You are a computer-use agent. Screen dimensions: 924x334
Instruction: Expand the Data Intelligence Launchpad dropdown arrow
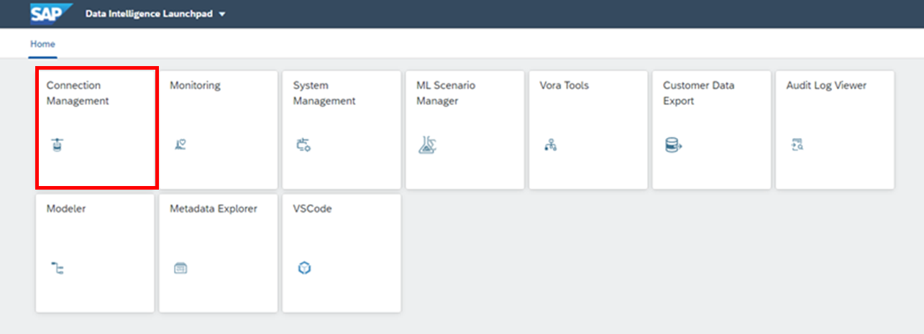[222, 14]
